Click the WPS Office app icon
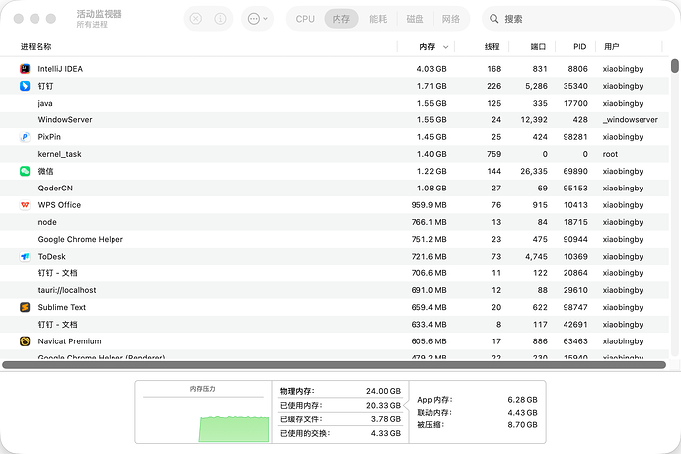Image resolution: width=681 pixels, height=454 pixels. 25,205
